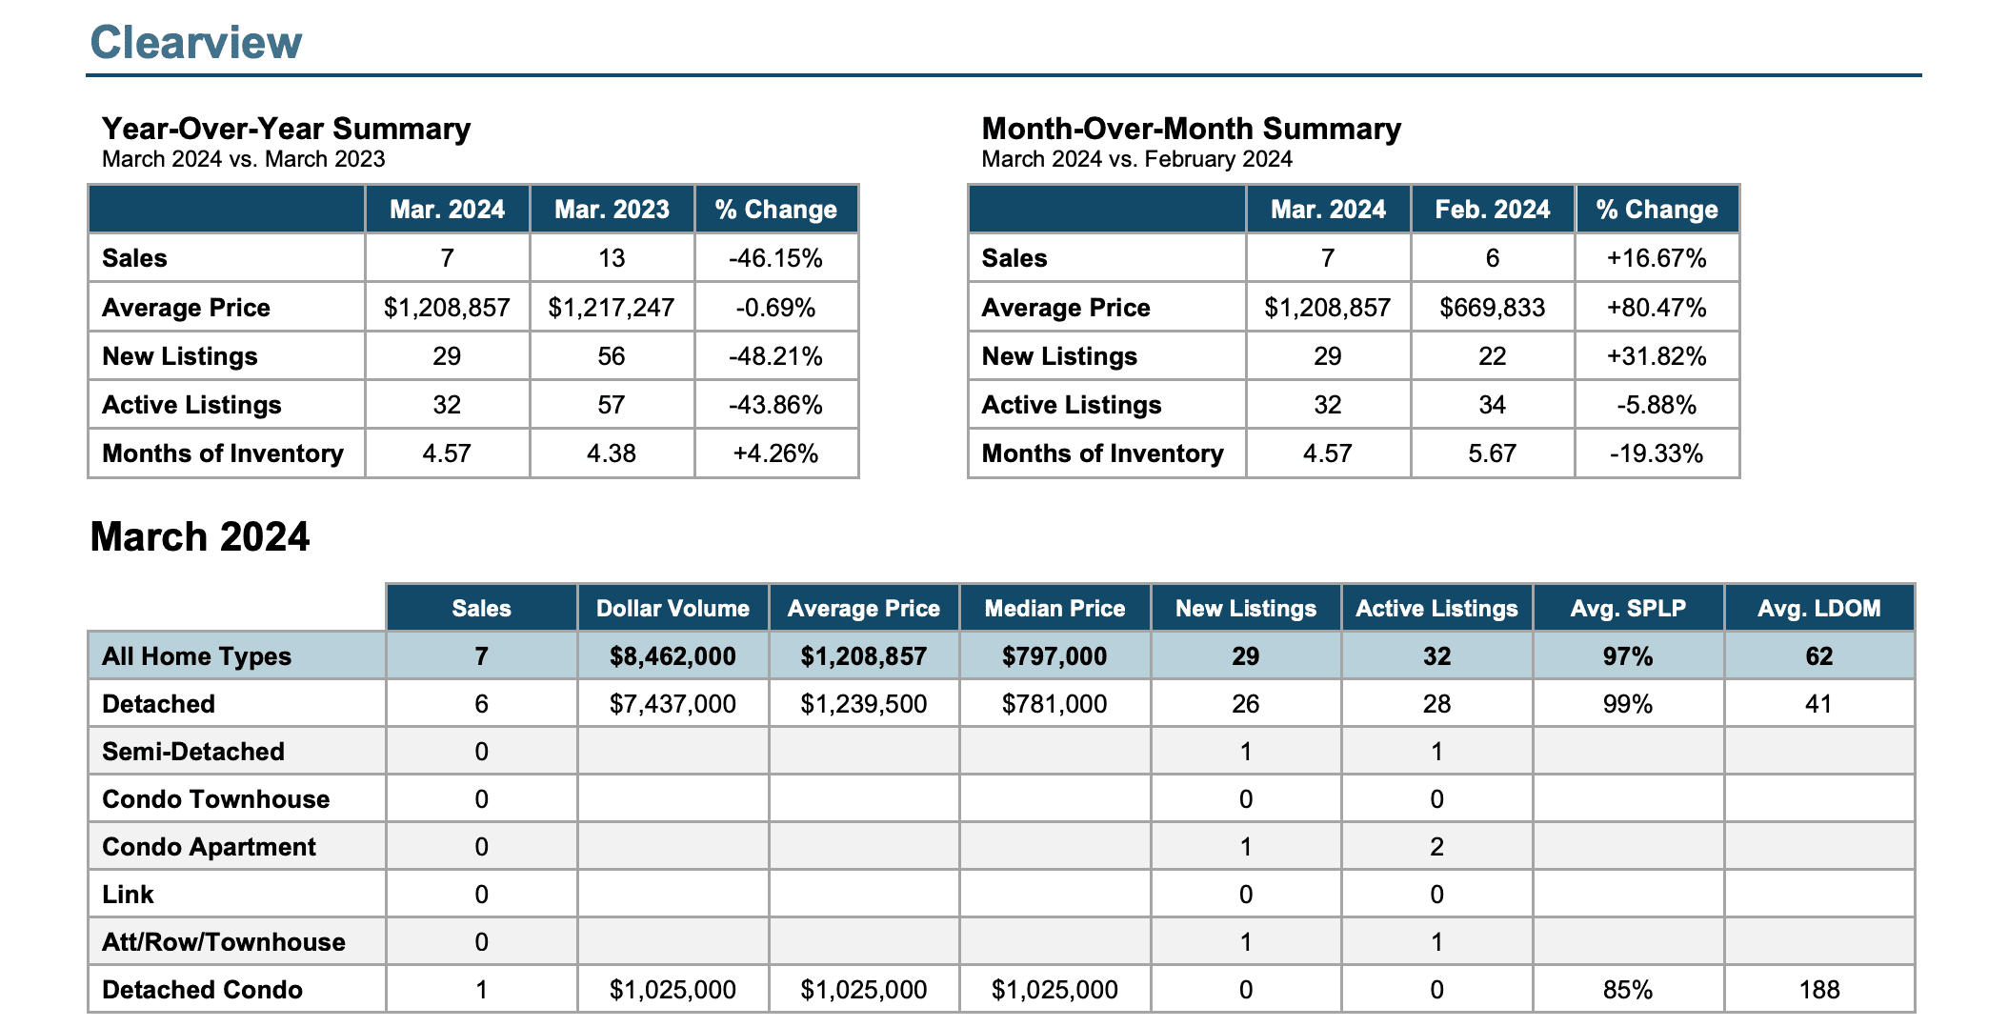Select the 41 detached LDOM value
The height and width of the screenshot is (1027, 2008).
[1819, 704]
